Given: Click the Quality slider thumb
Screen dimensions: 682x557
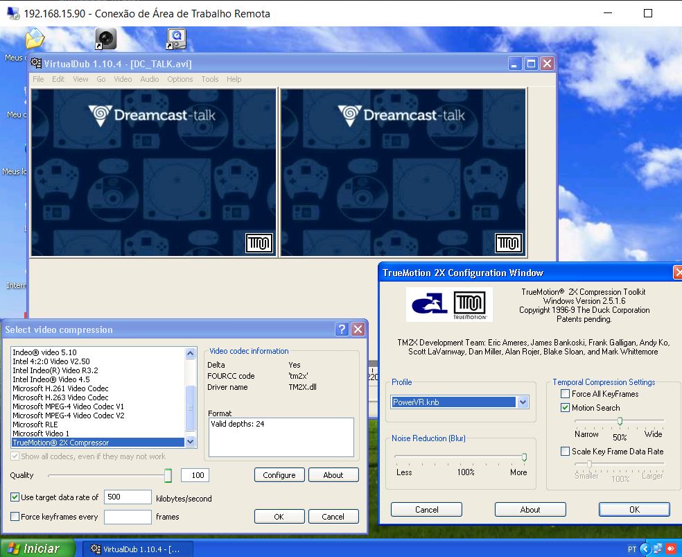Looking at the screenshot, I should (168, 475).
